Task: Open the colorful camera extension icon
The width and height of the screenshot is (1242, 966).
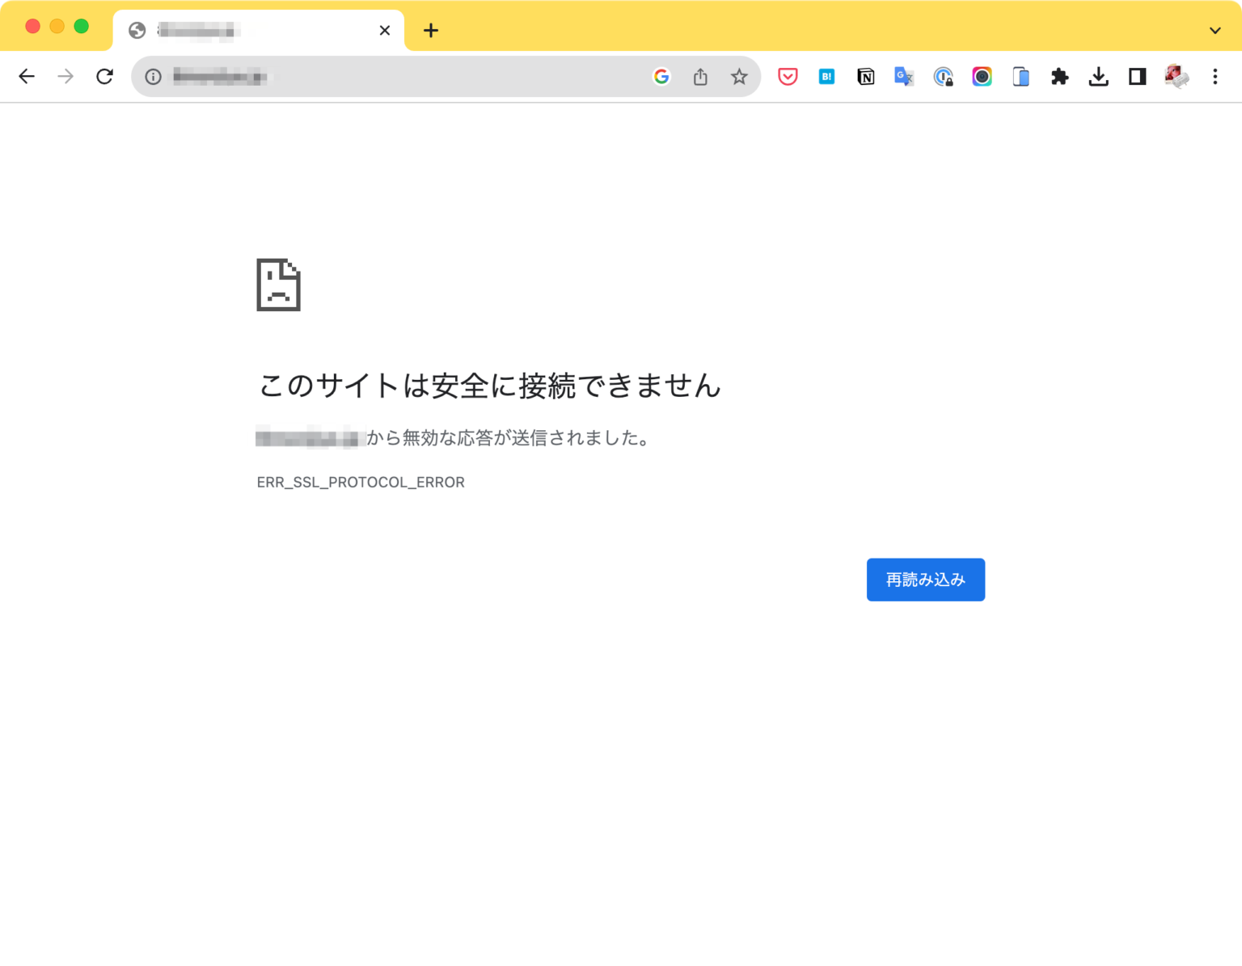Action: pyautogui.click(x=982, y=76)
